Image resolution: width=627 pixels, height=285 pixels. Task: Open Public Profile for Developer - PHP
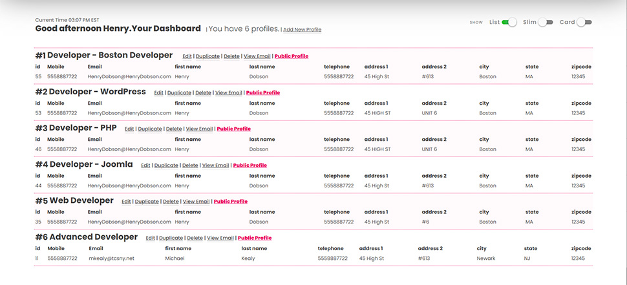click(x=233, y=129)
